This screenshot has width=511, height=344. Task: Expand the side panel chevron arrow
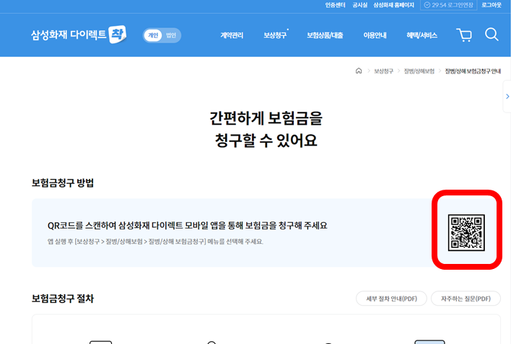tap(507, 97)
